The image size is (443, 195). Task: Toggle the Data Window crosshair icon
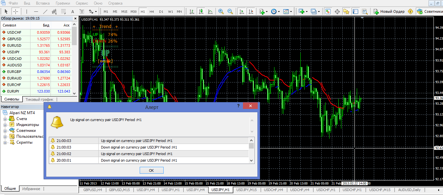point(337,11)
